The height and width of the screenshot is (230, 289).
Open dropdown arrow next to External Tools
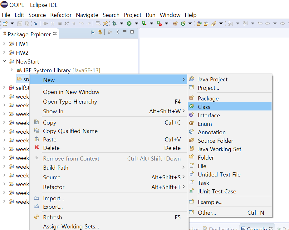(x=166, y=23)
